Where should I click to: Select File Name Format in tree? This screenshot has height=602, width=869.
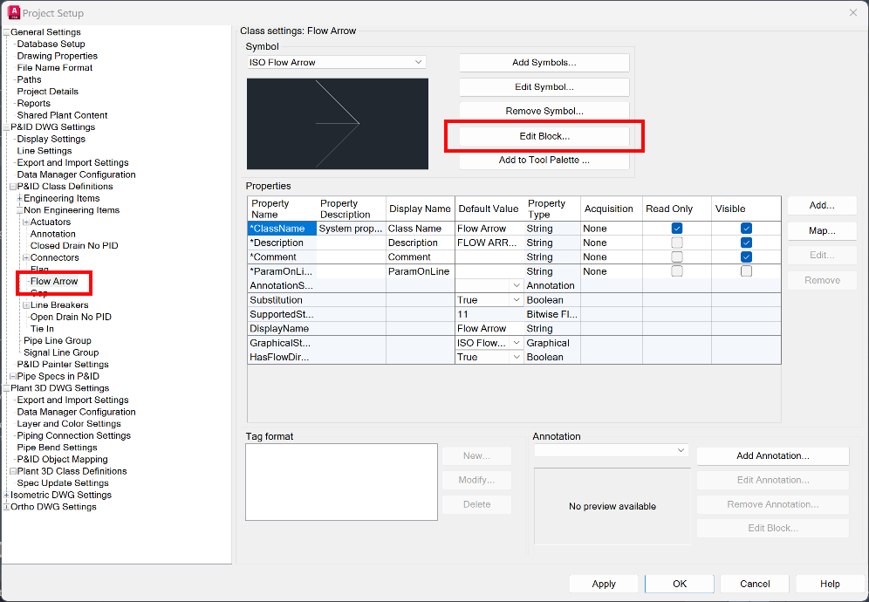click(x=55, y=68)
